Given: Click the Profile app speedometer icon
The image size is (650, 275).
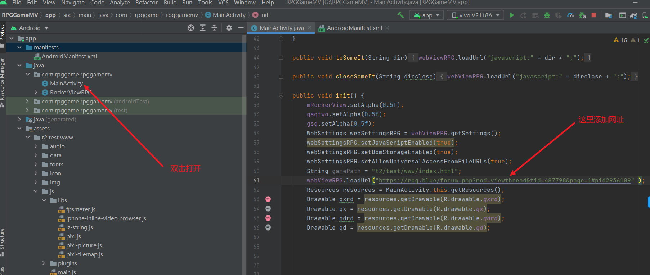Looking at the screenshot, I should pos(570,15).
